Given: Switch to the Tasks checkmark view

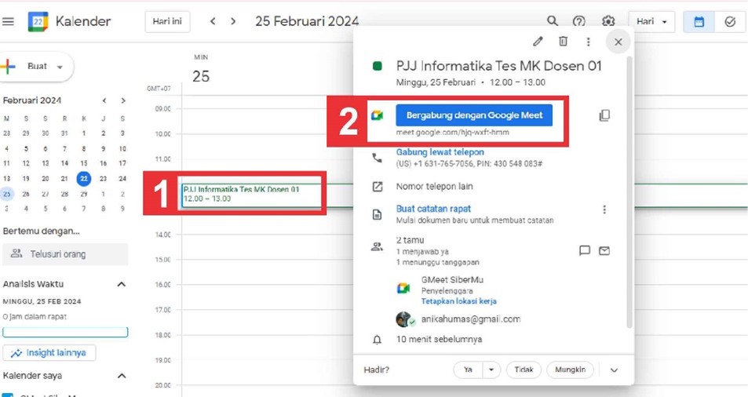Looking at the screenshot, I should [x=730, y=21].
